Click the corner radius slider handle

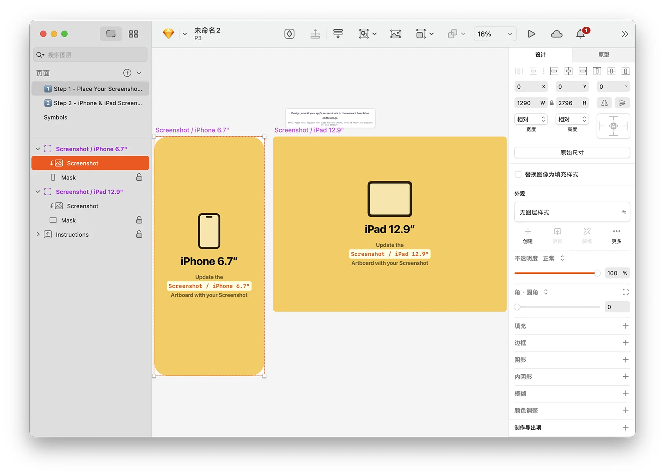click(517, 307)
